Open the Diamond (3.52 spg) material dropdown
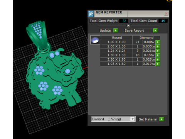Screen dimensions: 185x139 (x=133, y=119)
